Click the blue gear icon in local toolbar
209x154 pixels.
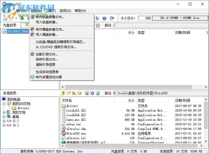click(92, 93)
